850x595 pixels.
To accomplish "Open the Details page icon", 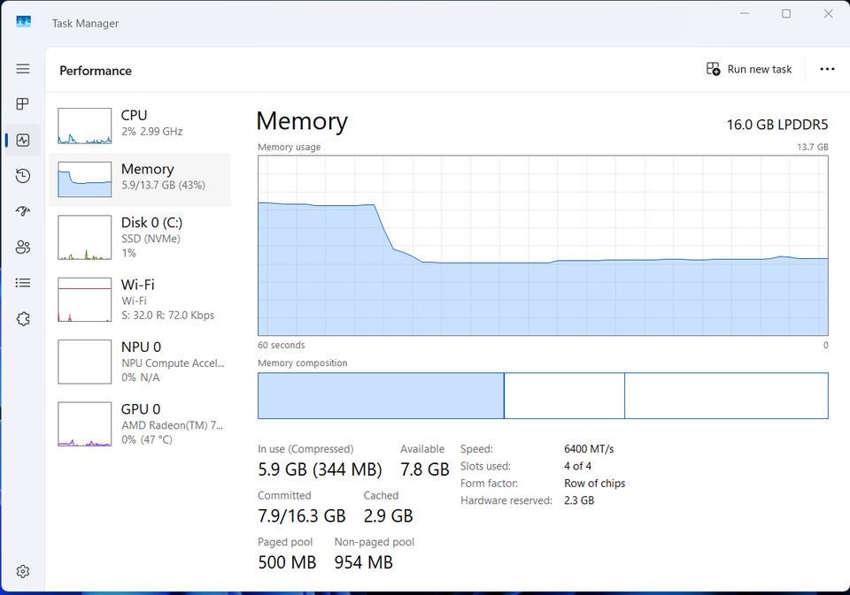I will [23, 283].
